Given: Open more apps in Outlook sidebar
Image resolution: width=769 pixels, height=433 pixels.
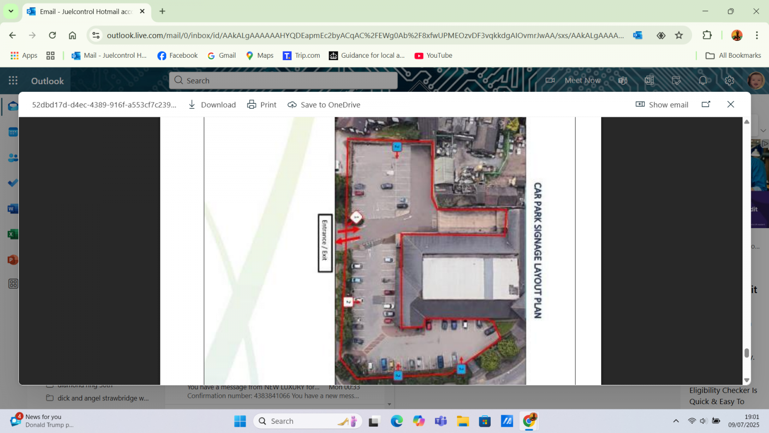Looking at the screenshot, I should tap(13, 284).
